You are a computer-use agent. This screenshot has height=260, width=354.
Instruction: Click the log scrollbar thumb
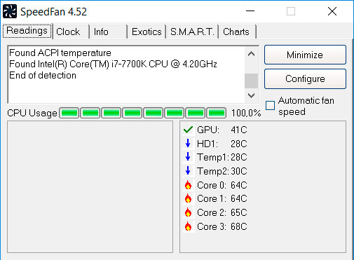[251, 81]
